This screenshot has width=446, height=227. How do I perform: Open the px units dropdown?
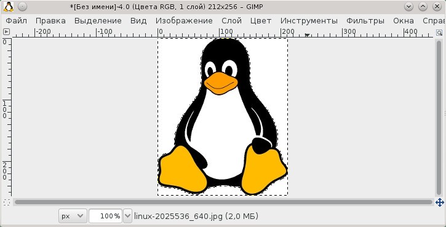click(x=73, y=216)
